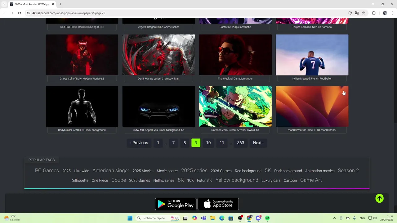Go to page 10 in pagination

click(x=208, y=143)
